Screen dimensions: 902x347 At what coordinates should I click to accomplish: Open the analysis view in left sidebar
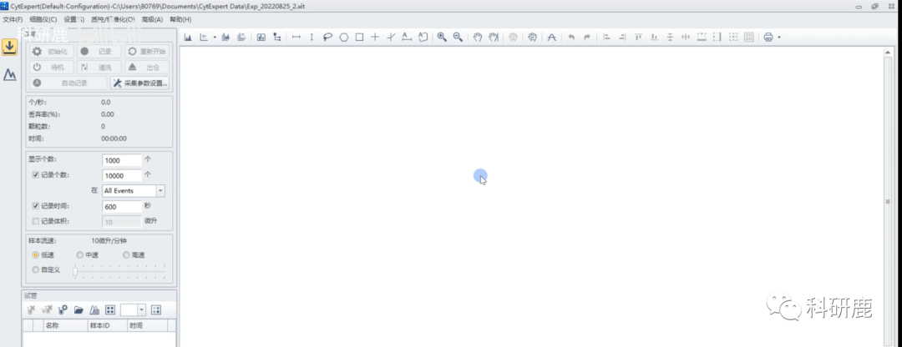coord(10,75)
